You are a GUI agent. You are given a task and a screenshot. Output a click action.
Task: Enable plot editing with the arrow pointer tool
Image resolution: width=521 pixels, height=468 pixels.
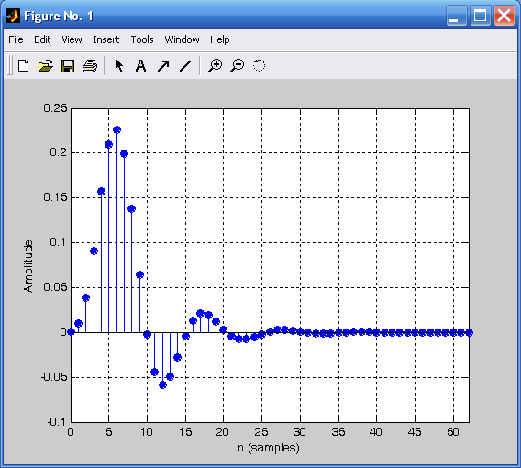118,65
